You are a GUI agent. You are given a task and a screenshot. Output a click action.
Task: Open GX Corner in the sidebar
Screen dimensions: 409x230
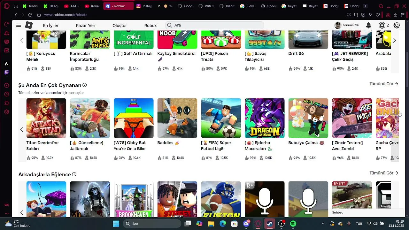(x=6, y=205)
